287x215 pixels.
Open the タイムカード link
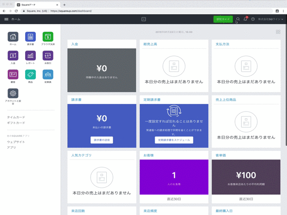(x=16, y=117)
